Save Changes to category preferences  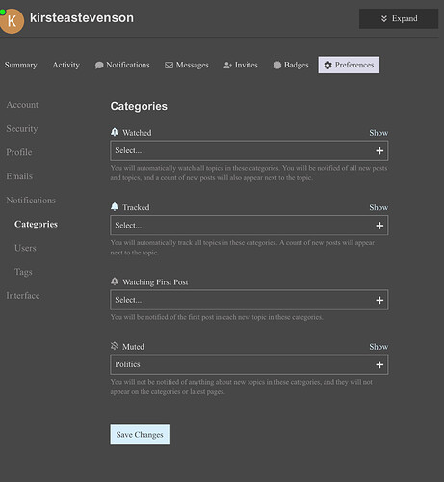click(140, 435)
